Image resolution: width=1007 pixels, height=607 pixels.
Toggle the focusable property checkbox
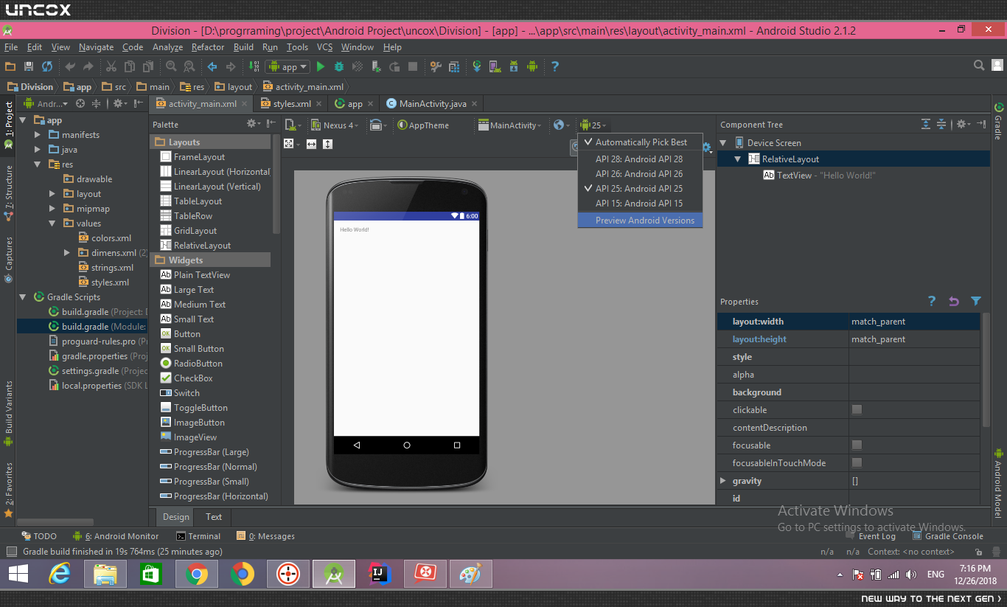click(857, 445)
